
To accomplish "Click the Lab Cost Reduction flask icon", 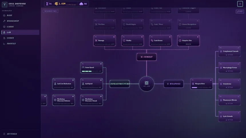I will pyautogui.click(x=55, y=84).
